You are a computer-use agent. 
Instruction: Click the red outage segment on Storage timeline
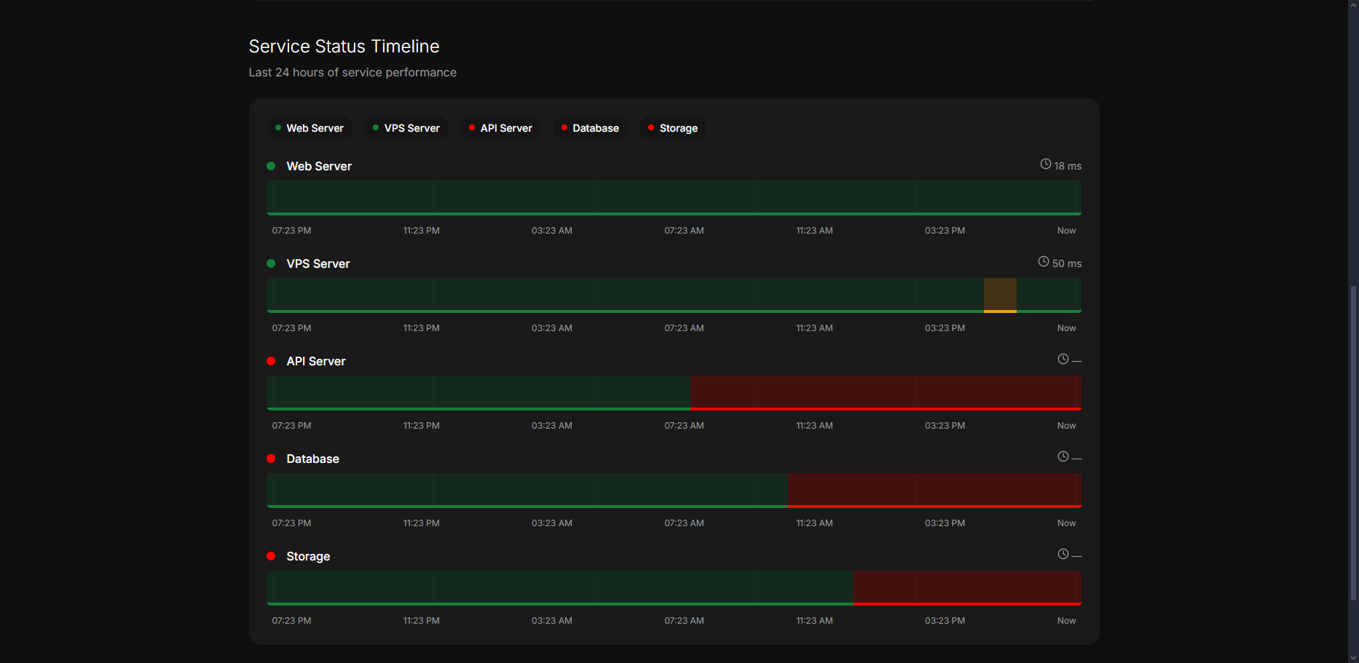point(966,587)
